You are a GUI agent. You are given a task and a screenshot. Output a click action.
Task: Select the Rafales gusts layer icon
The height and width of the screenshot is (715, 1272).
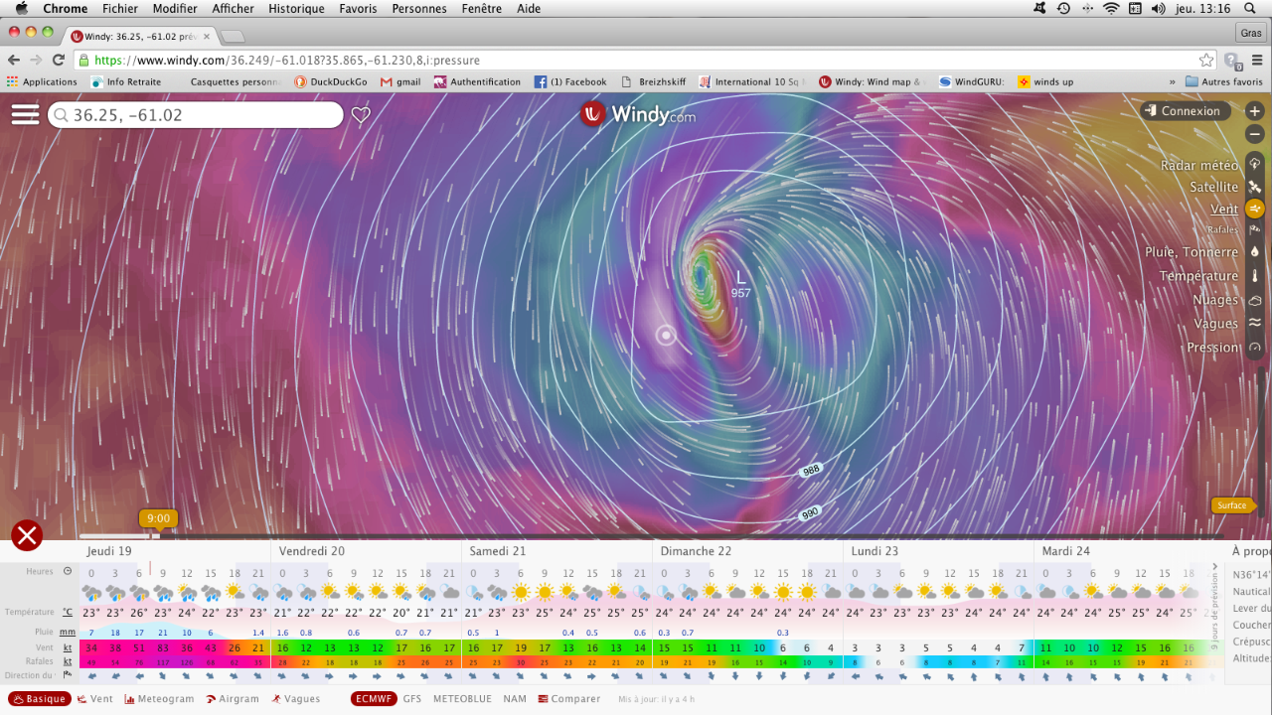click(1255, 229)
